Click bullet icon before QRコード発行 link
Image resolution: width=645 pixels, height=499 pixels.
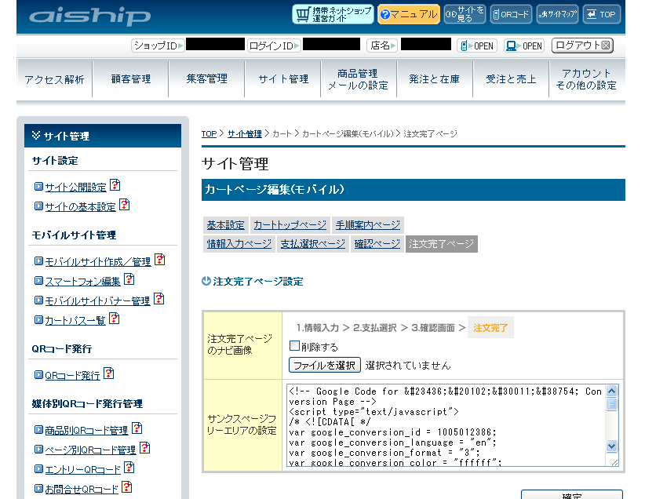tap(38, 375)
